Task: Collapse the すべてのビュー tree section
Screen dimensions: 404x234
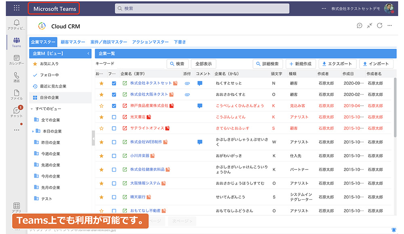Action: pyautogui.click(x=32, y=109)
